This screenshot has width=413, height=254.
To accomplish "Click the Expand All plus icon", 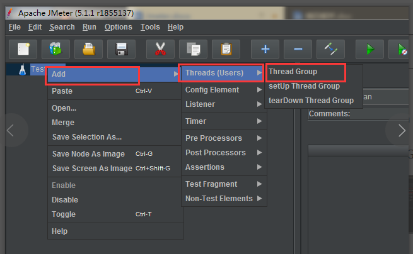I will [265, 49].
